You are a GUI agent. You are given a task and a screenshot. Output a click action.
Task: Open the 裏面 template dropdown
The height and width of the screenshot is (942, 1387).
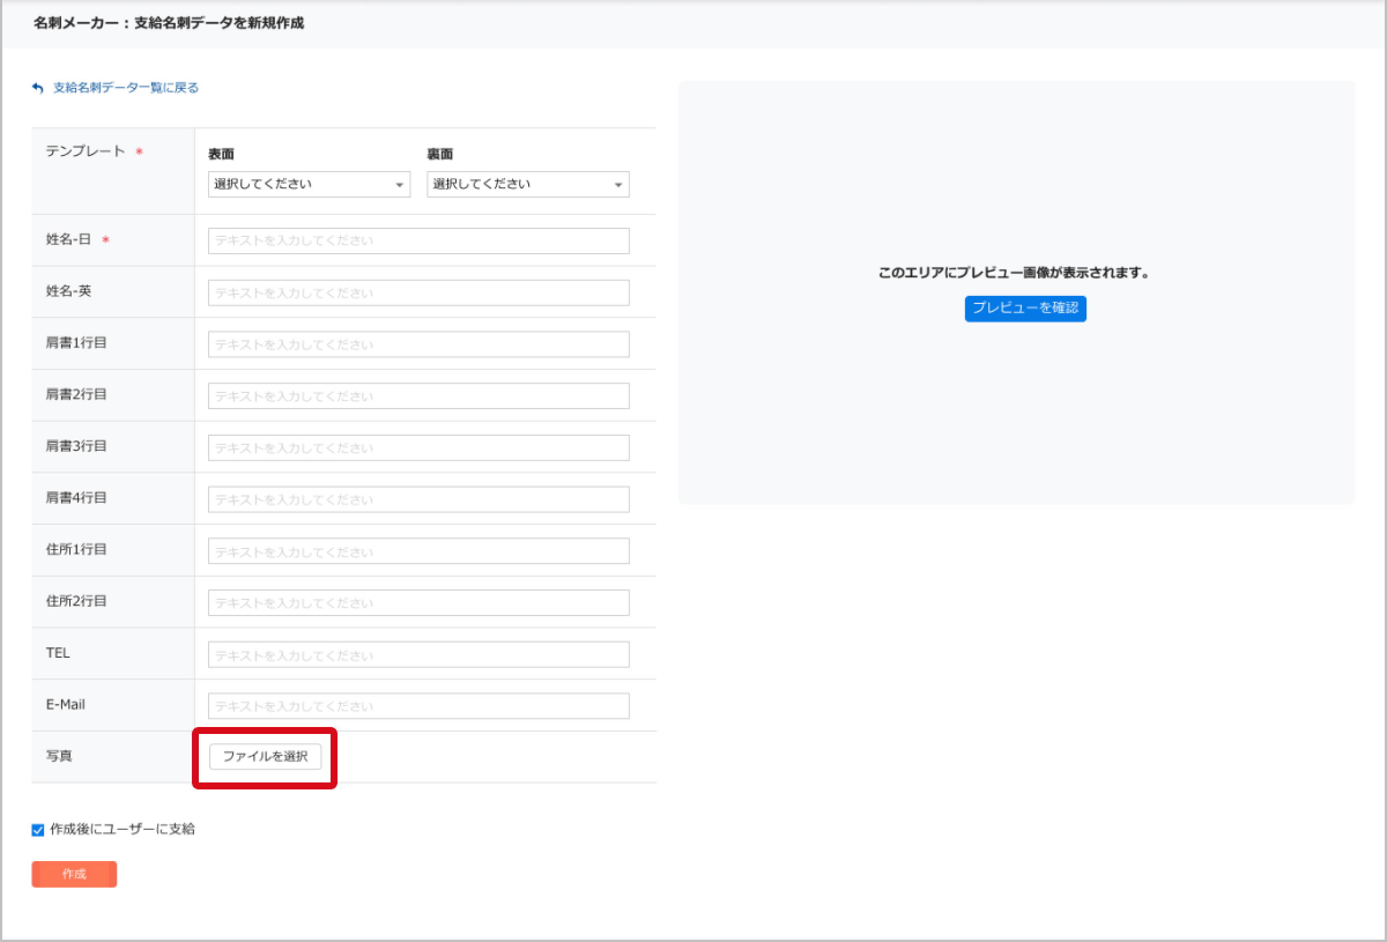click(x=527, y=184)
